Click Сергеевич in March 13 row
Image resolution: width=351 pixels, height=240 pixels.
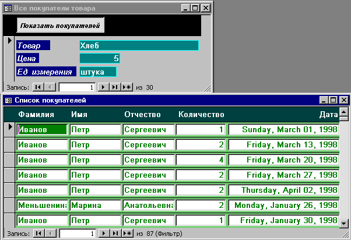point(149,144)
